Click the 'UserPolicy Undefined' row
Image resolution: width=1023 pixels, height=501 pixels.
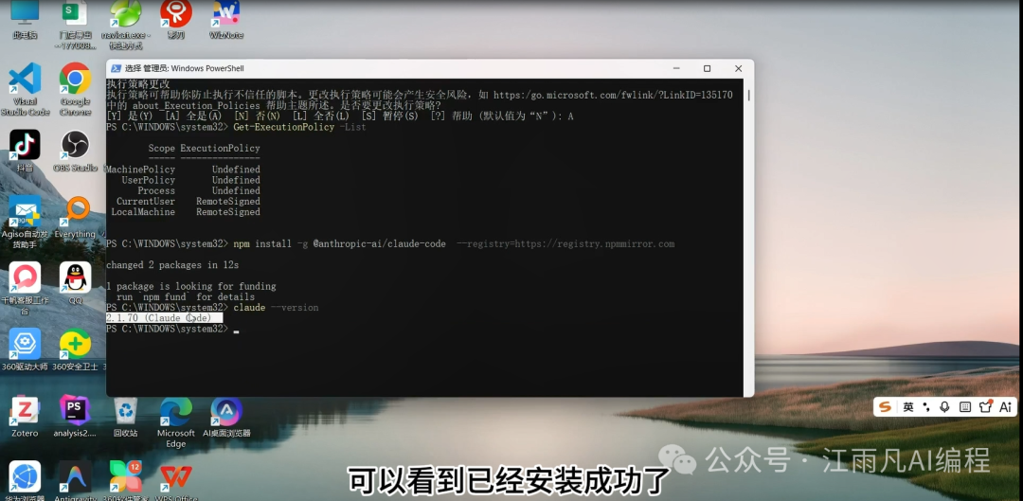190,180
